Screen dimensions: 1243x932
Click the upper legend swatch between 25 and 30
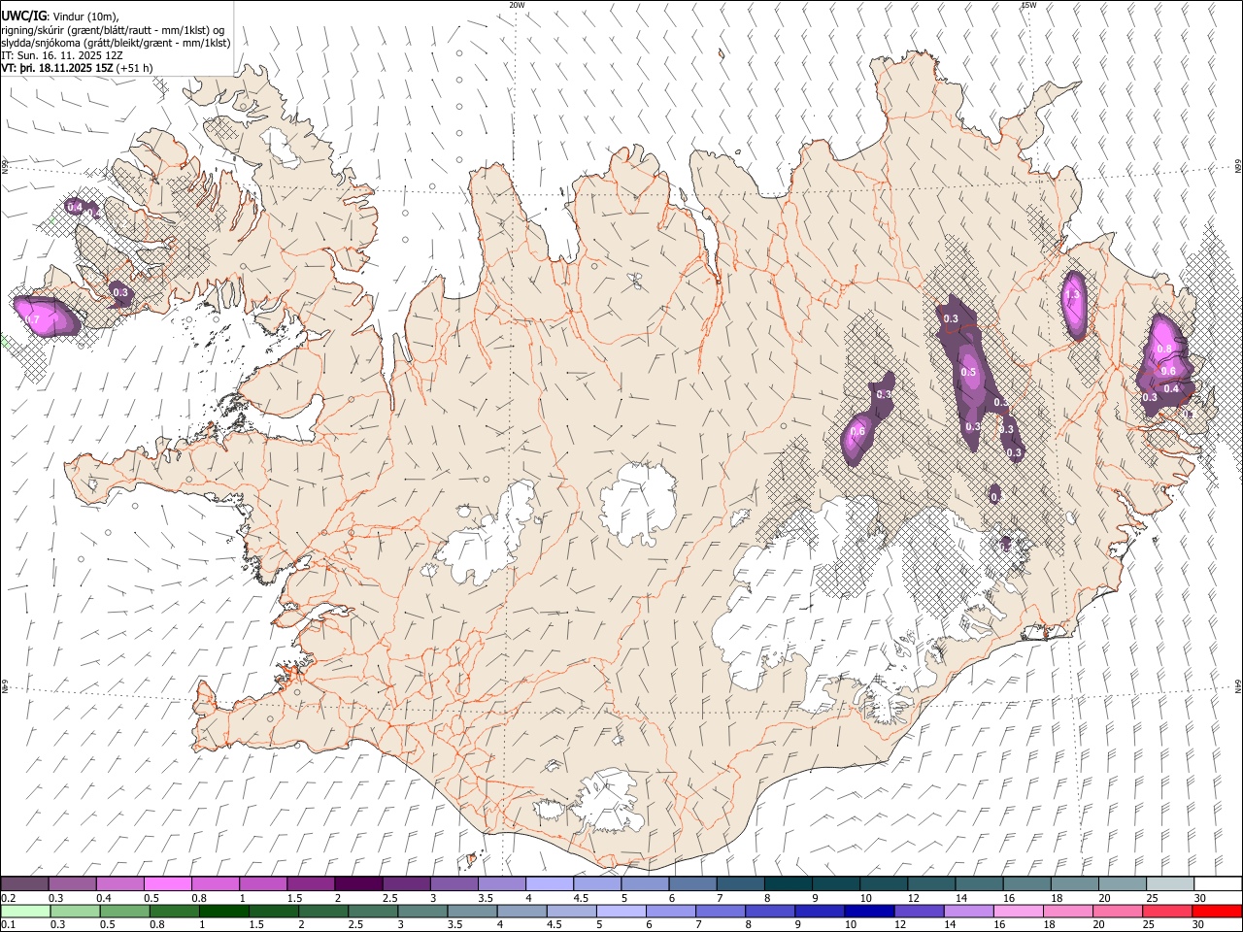click(x=1170, y=883)
